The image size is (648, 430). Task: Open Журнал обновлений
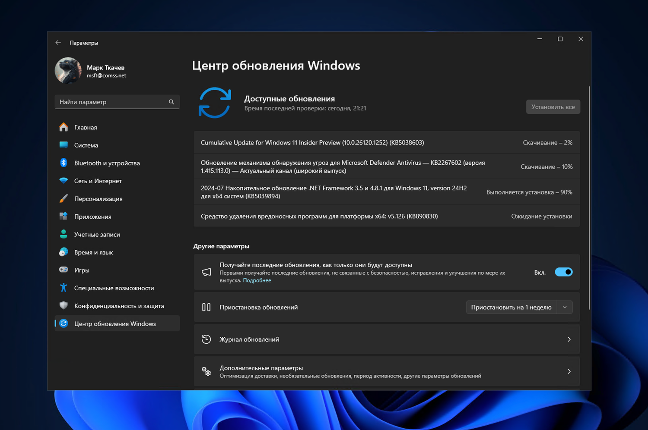click(x=387, y=339)
